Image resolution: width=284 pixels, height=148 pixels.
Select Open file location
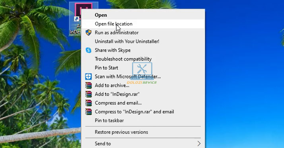pyautogui.click(x=143, y=24)
